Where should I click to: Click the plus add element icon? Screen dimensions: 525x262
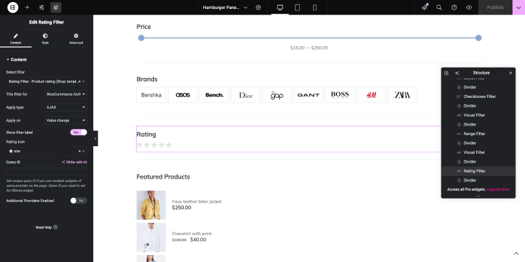[x=27, y=8]
